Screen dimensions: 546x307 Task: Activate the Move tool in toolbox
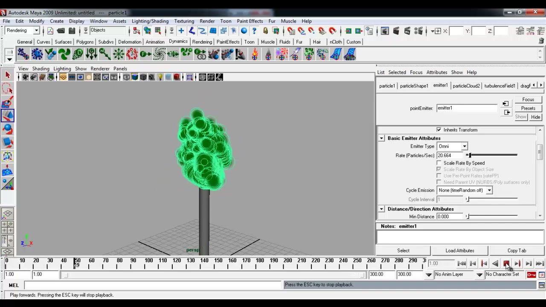[x=7, y=116]
